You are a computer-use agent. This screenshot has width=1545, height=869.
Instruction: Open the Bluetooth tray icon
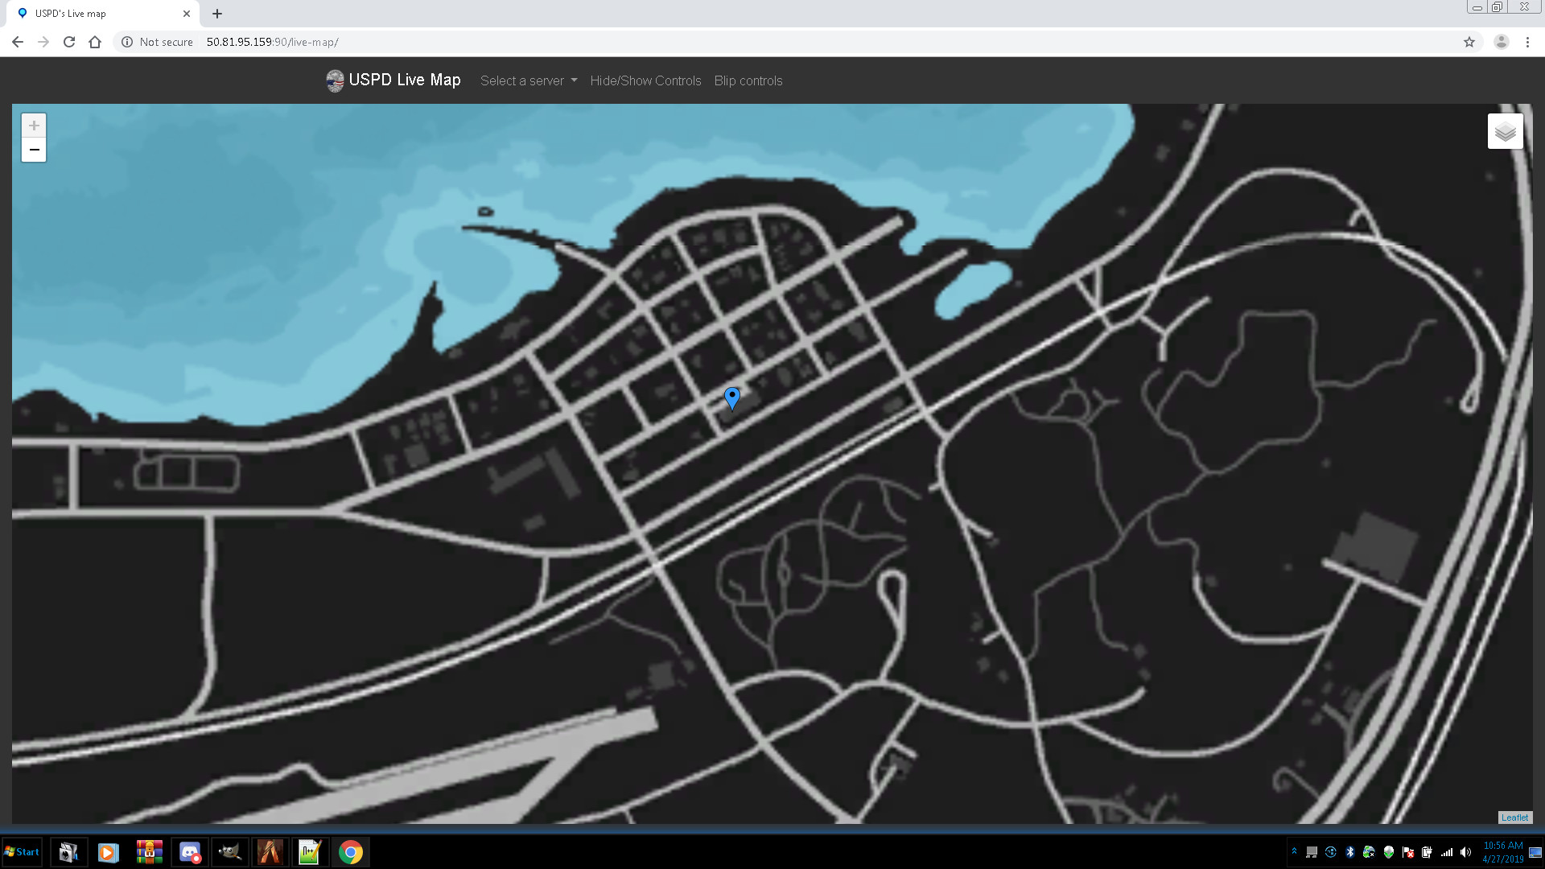point(1349,853)
